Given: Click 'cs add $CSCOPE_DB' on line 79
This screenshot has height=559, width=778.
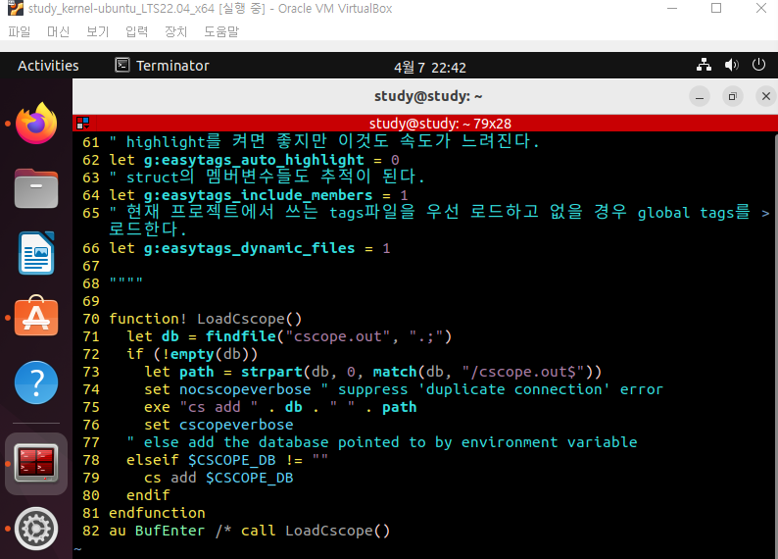Looking at the screenshot, I should coord(219,478).
